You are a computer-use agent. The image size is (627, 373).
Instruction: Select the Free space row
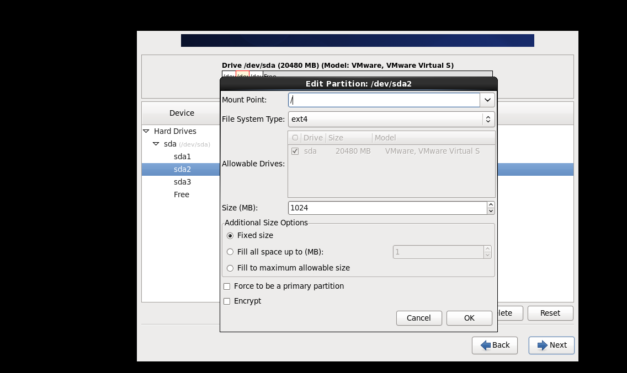click(x=182, y=195)
